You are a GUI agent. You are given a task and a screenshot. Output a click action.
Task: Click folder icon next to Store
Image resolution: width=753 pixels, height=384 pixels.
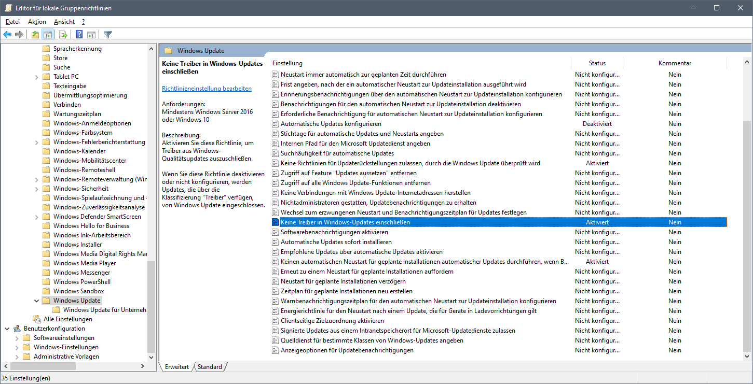(46, 58)
